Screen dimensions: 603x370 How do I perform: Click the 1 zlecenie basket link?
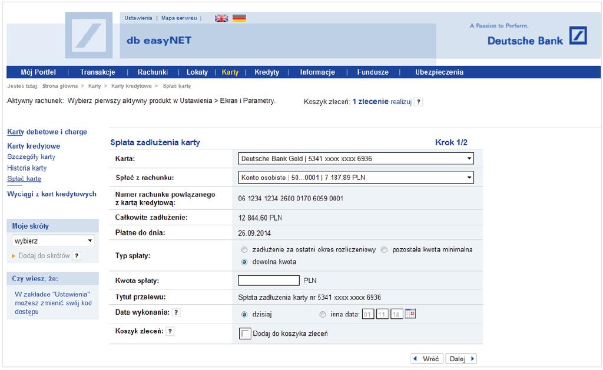(370, 101)
